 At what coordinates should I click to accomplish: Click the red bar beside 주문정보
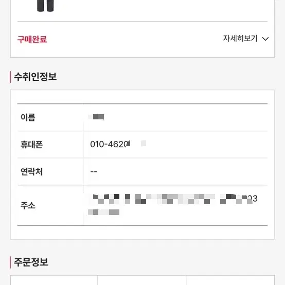coord(10,262)
